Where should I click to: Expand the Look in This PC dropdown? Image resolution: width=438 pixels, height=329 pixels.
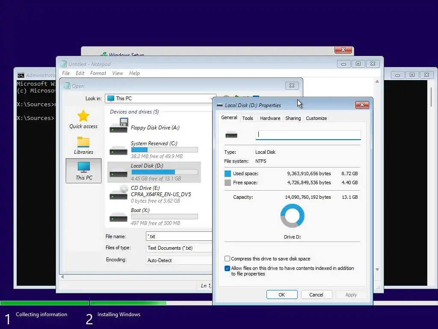click(x=160, y=99)
